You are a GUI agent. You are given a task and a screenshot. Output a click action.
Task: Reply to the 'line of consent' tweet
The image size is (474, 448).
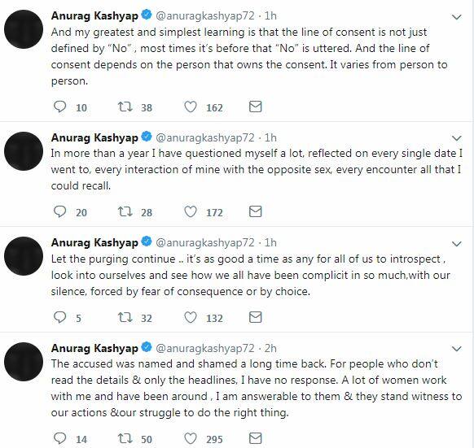pos(59,107)
